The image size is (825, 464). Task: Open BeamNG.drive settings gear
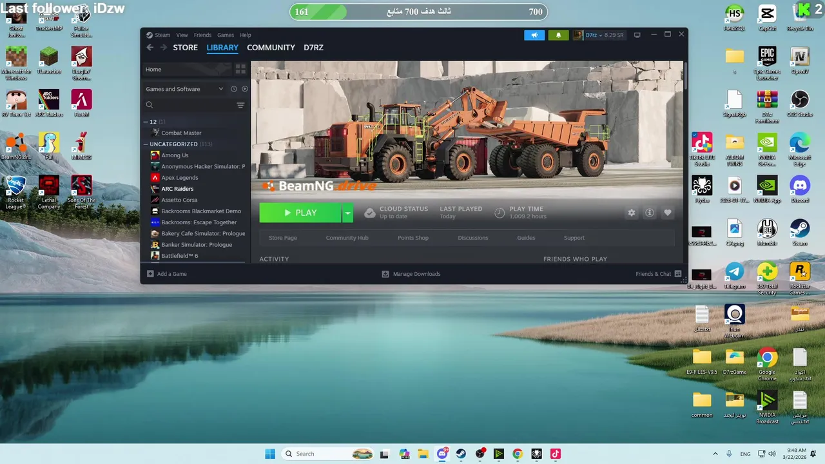click(631, 213)
